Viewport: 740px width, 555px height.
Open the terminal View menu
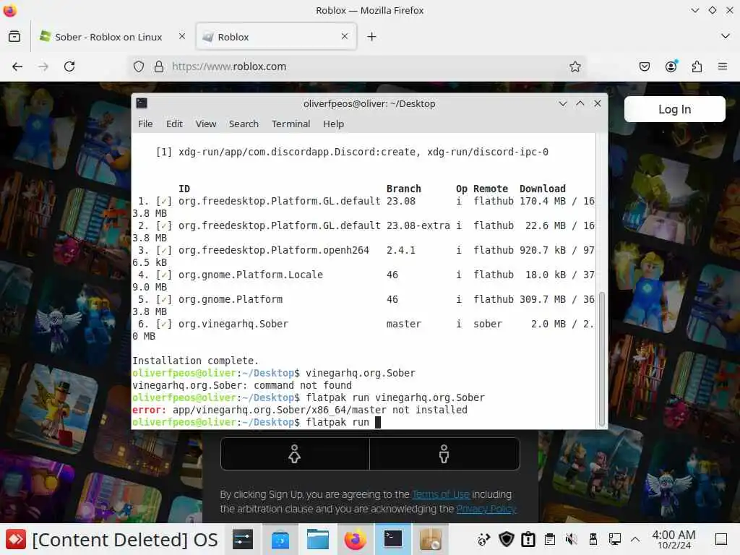coord(206,124)
